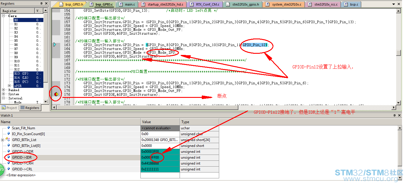Open the startup_stm32f10x_hd.s tab
The image size is (405, 186).
(162, 4)
